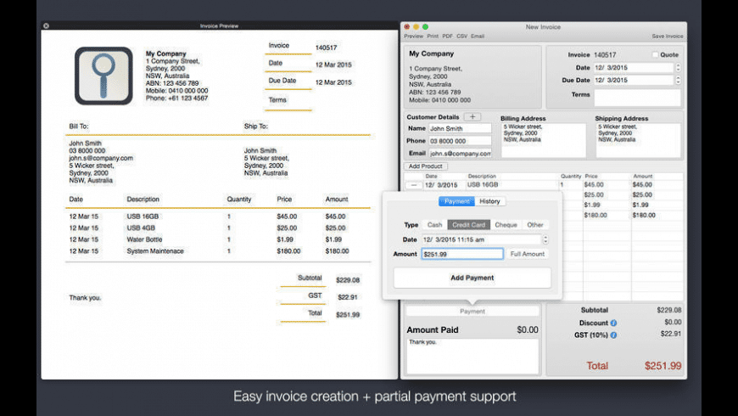738x416 pixels.
Task: Select Cheque payment type
Action: coord(506,225)
